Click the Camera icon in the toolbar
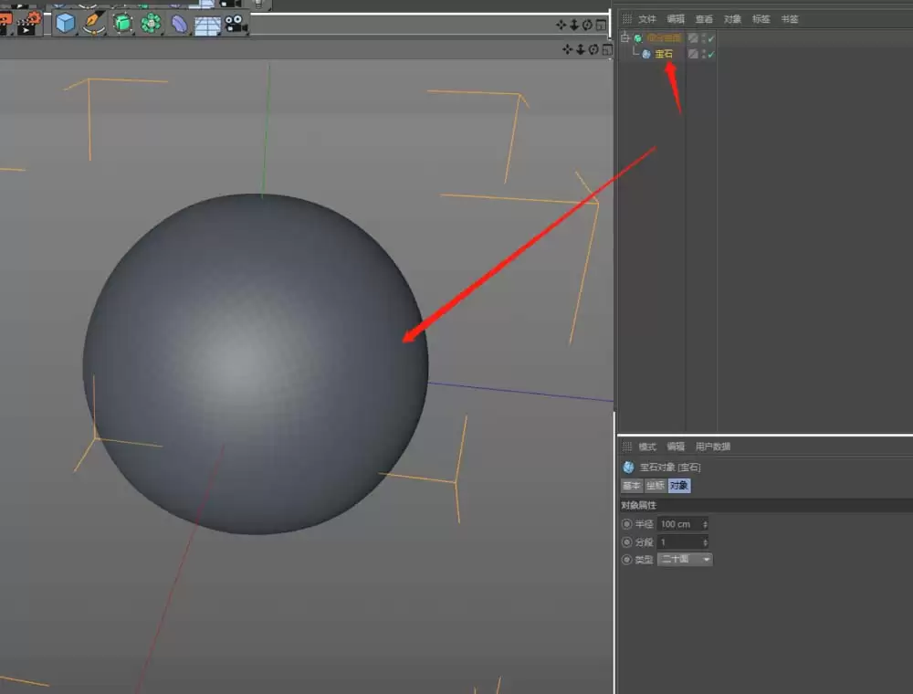Screen dimensions: 913x694 pyautogui.click(x=236, y=23)
